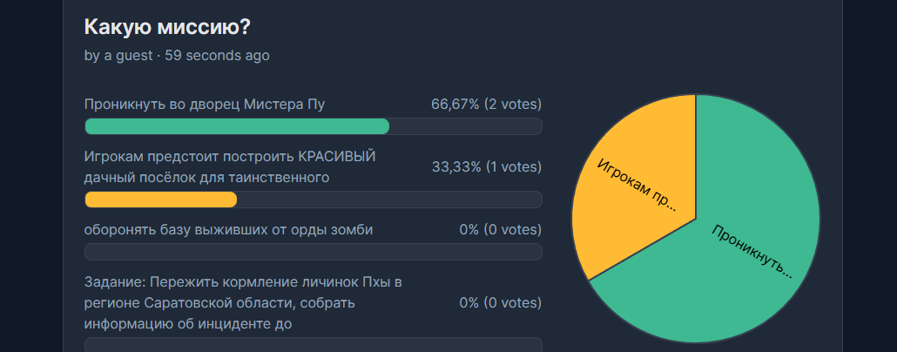897x352 pixels.
Task: Click the unfilled part of the yellow bar
Action: [389, 200]
